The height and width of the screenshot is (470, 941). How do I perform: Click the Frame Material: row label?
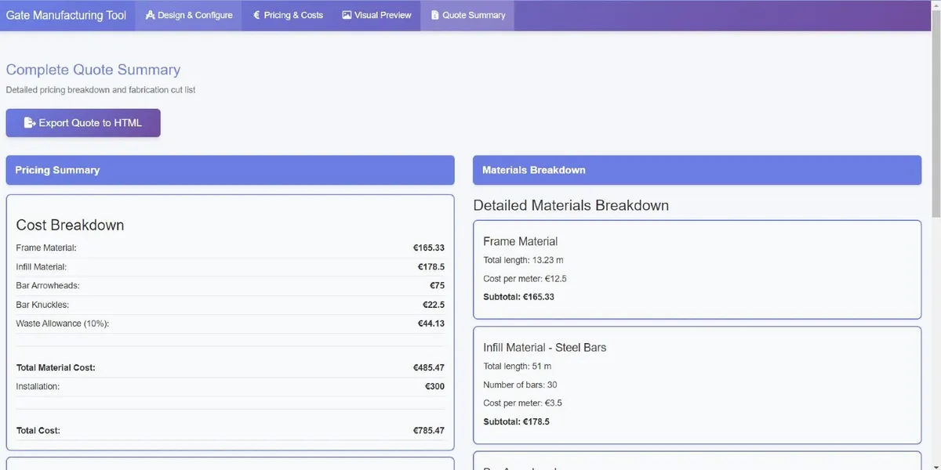[46, 248]
